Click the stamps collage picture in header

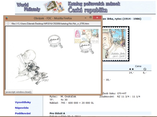[54, 7]
